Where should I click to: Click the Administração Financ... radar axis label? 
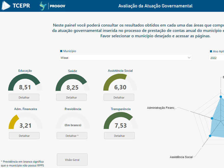pyautogui.click(x=162, y=108)
